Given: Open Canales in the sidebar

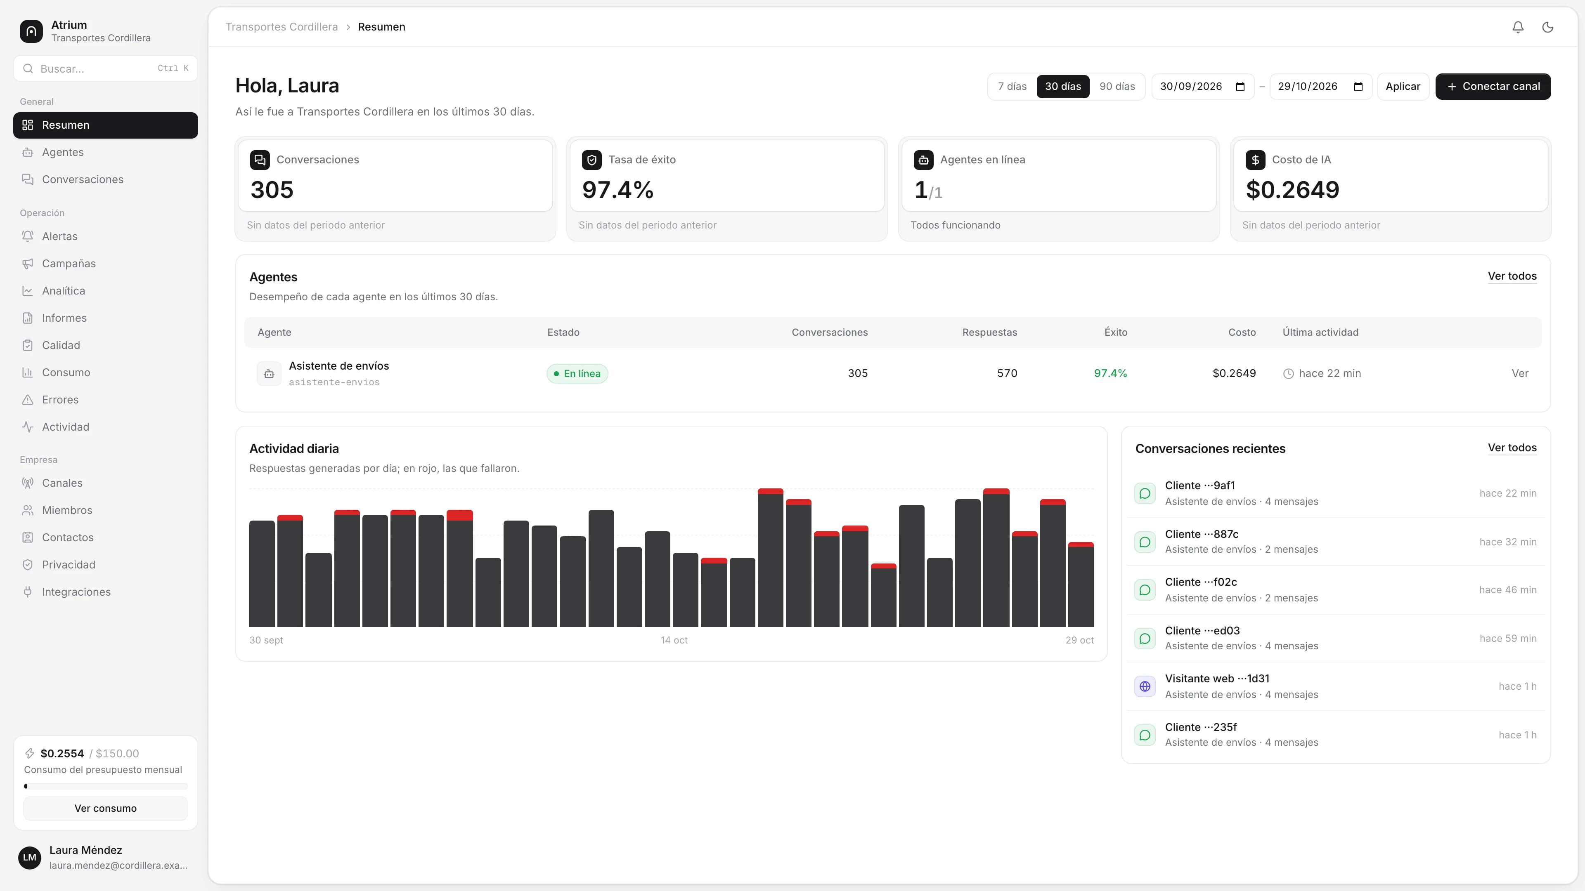Looking at the screenshot, I should click(105, 483).
